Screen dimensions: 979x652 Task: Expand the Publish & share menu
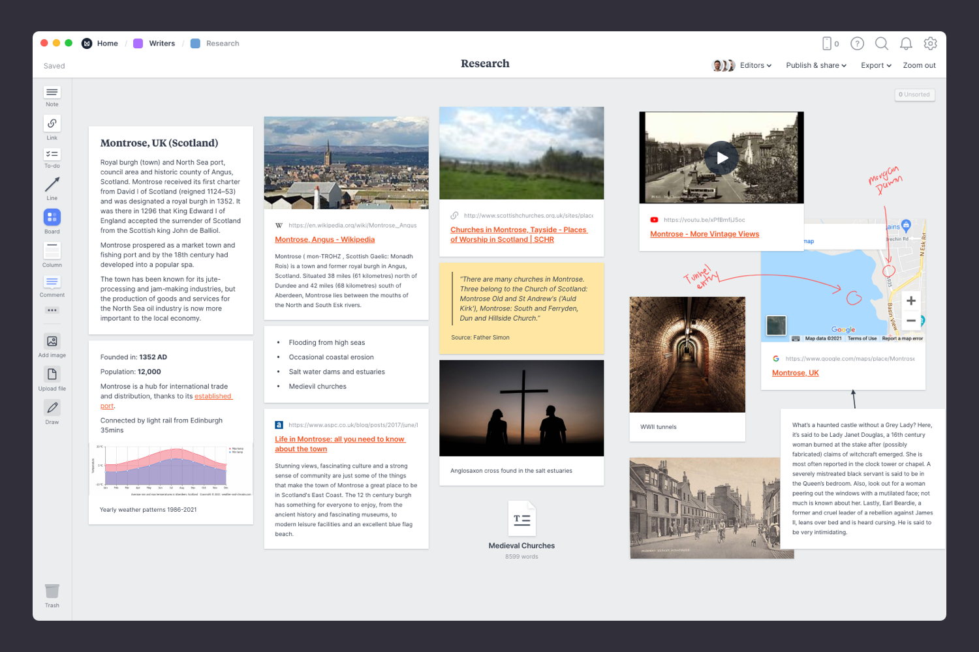coord(815,65)
